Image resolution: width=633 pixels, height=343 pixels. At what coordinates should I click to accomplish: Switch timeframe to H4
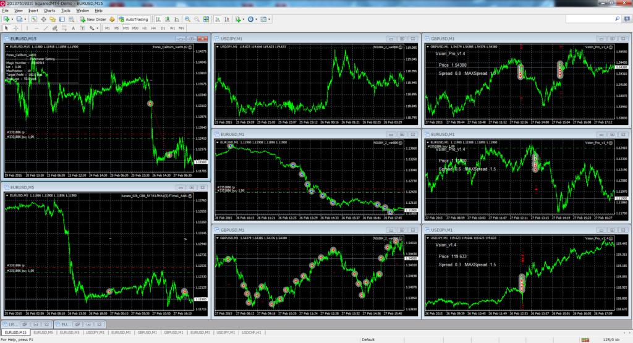[x=154, y=28]
